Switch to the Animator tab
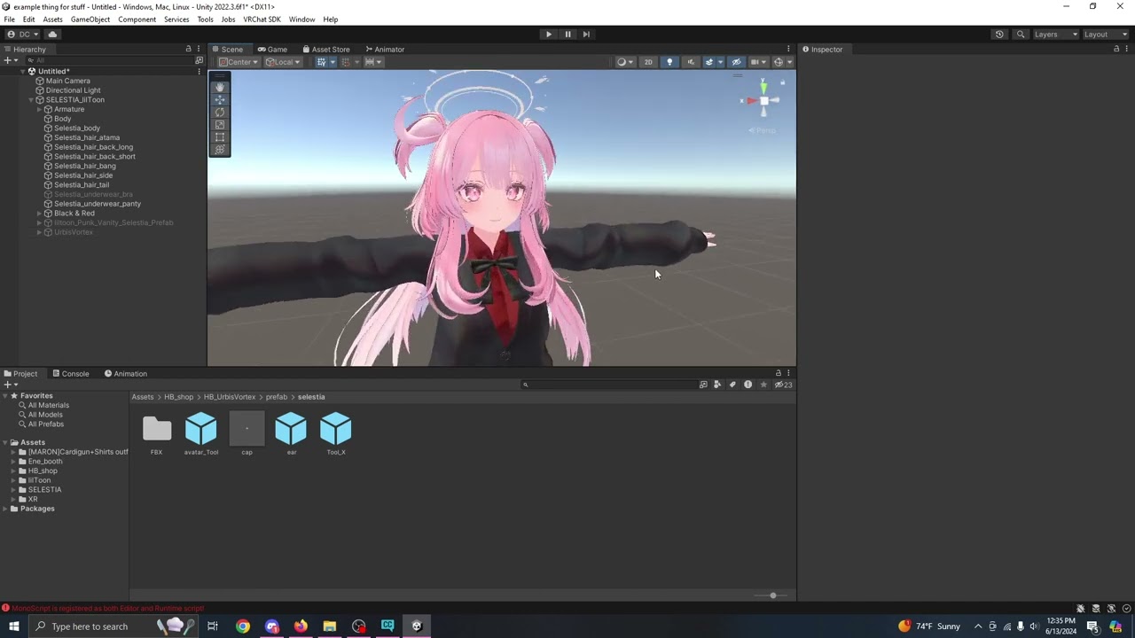 tap(384, 50)
